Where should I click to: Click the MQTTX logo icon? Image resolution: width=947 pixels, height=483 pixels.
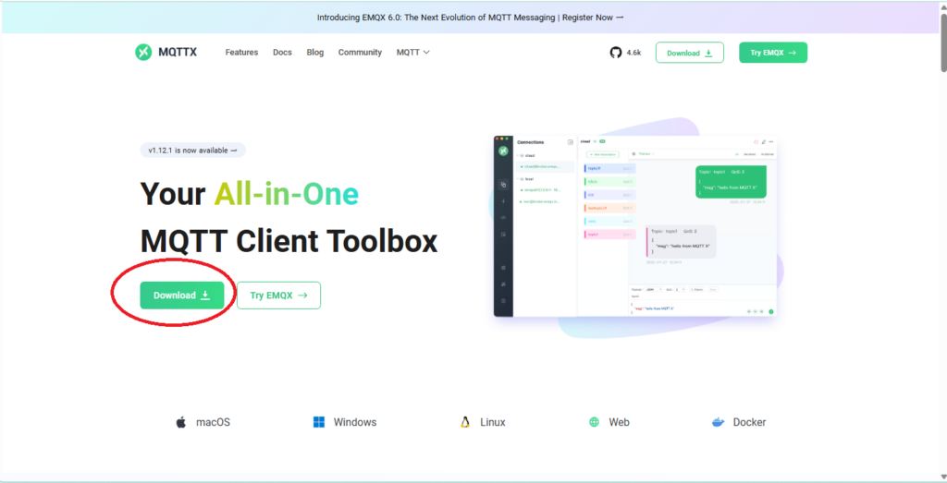pyautogui.click(x=142, y=53)
